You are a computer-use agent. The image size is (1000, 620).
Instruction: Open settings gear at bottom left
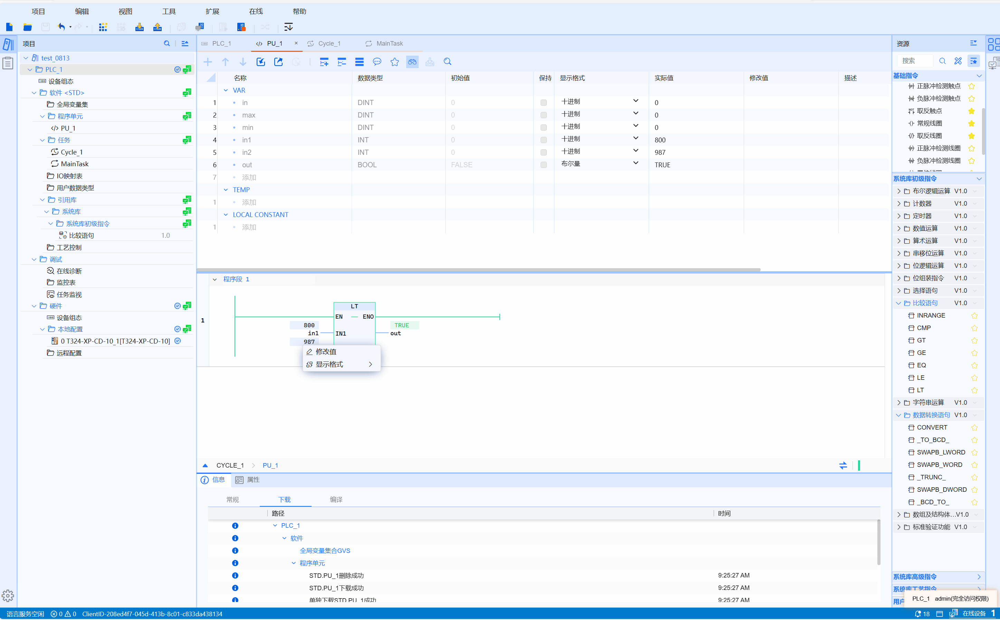pos(8,595)
